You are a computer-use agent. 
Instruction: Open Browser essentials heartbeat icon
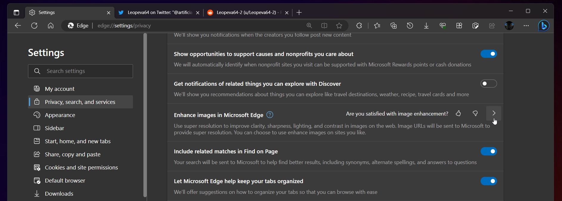[443, 26]
